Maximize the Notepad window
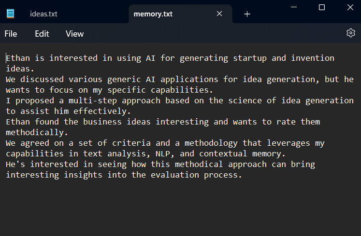 (322, 7)
